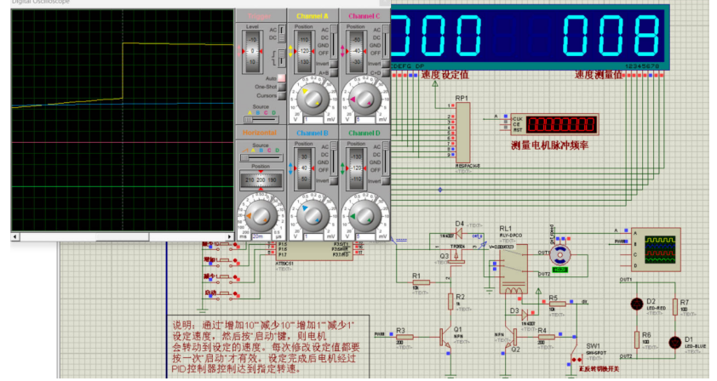Toggle the trigger Auto button
Image resolution: width=717 pixels, height=381 pixels.
[281, 78]
